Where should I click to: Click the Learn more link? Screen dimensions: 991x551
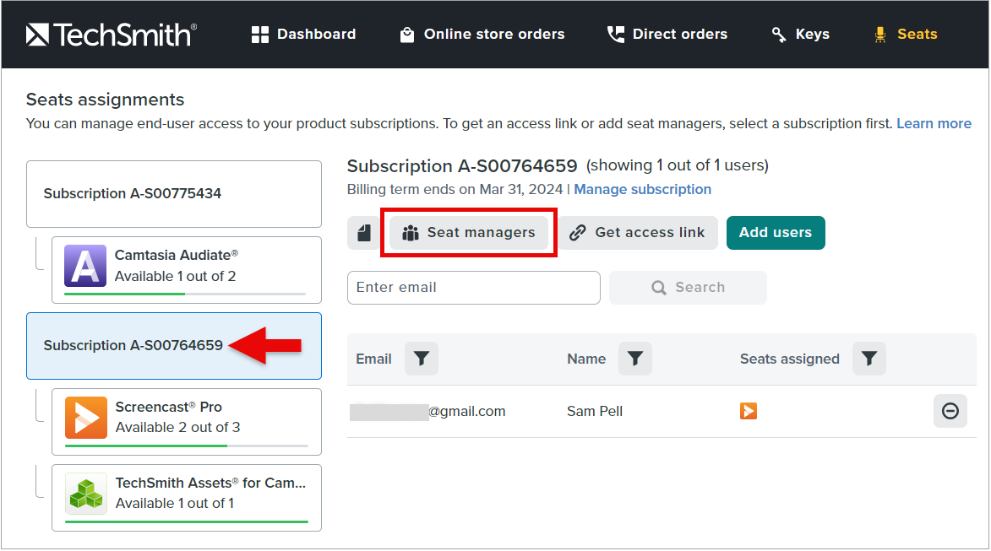tap(934, 123)
